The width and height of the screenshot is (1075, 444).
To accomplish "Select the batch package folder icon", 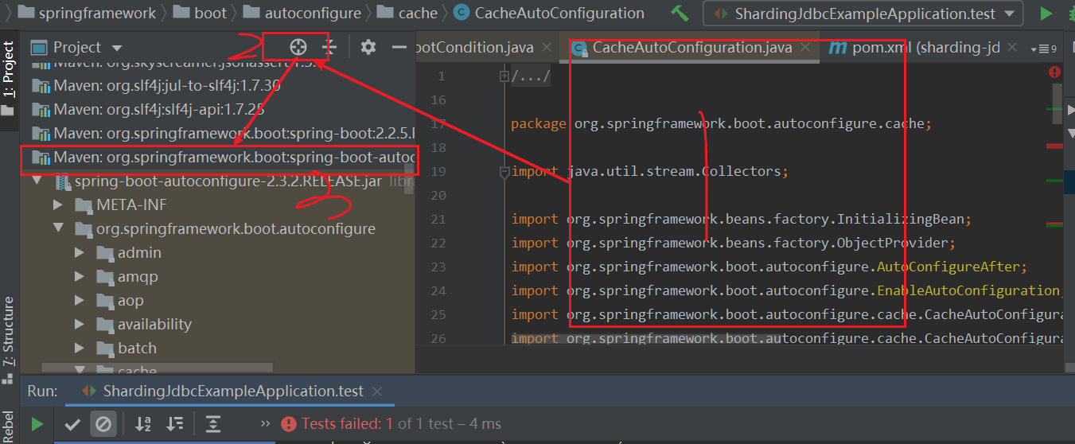I will coord(105,349).
